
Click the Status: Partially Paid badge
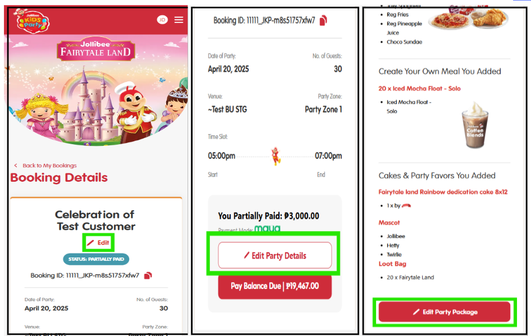tap(96, 259)
